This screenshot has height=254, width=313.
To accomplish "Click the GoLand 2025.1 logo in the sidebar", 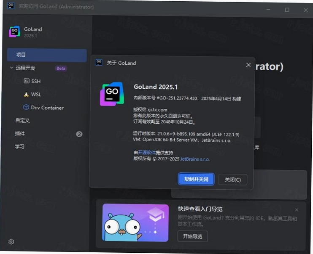I will pos(15,32).
